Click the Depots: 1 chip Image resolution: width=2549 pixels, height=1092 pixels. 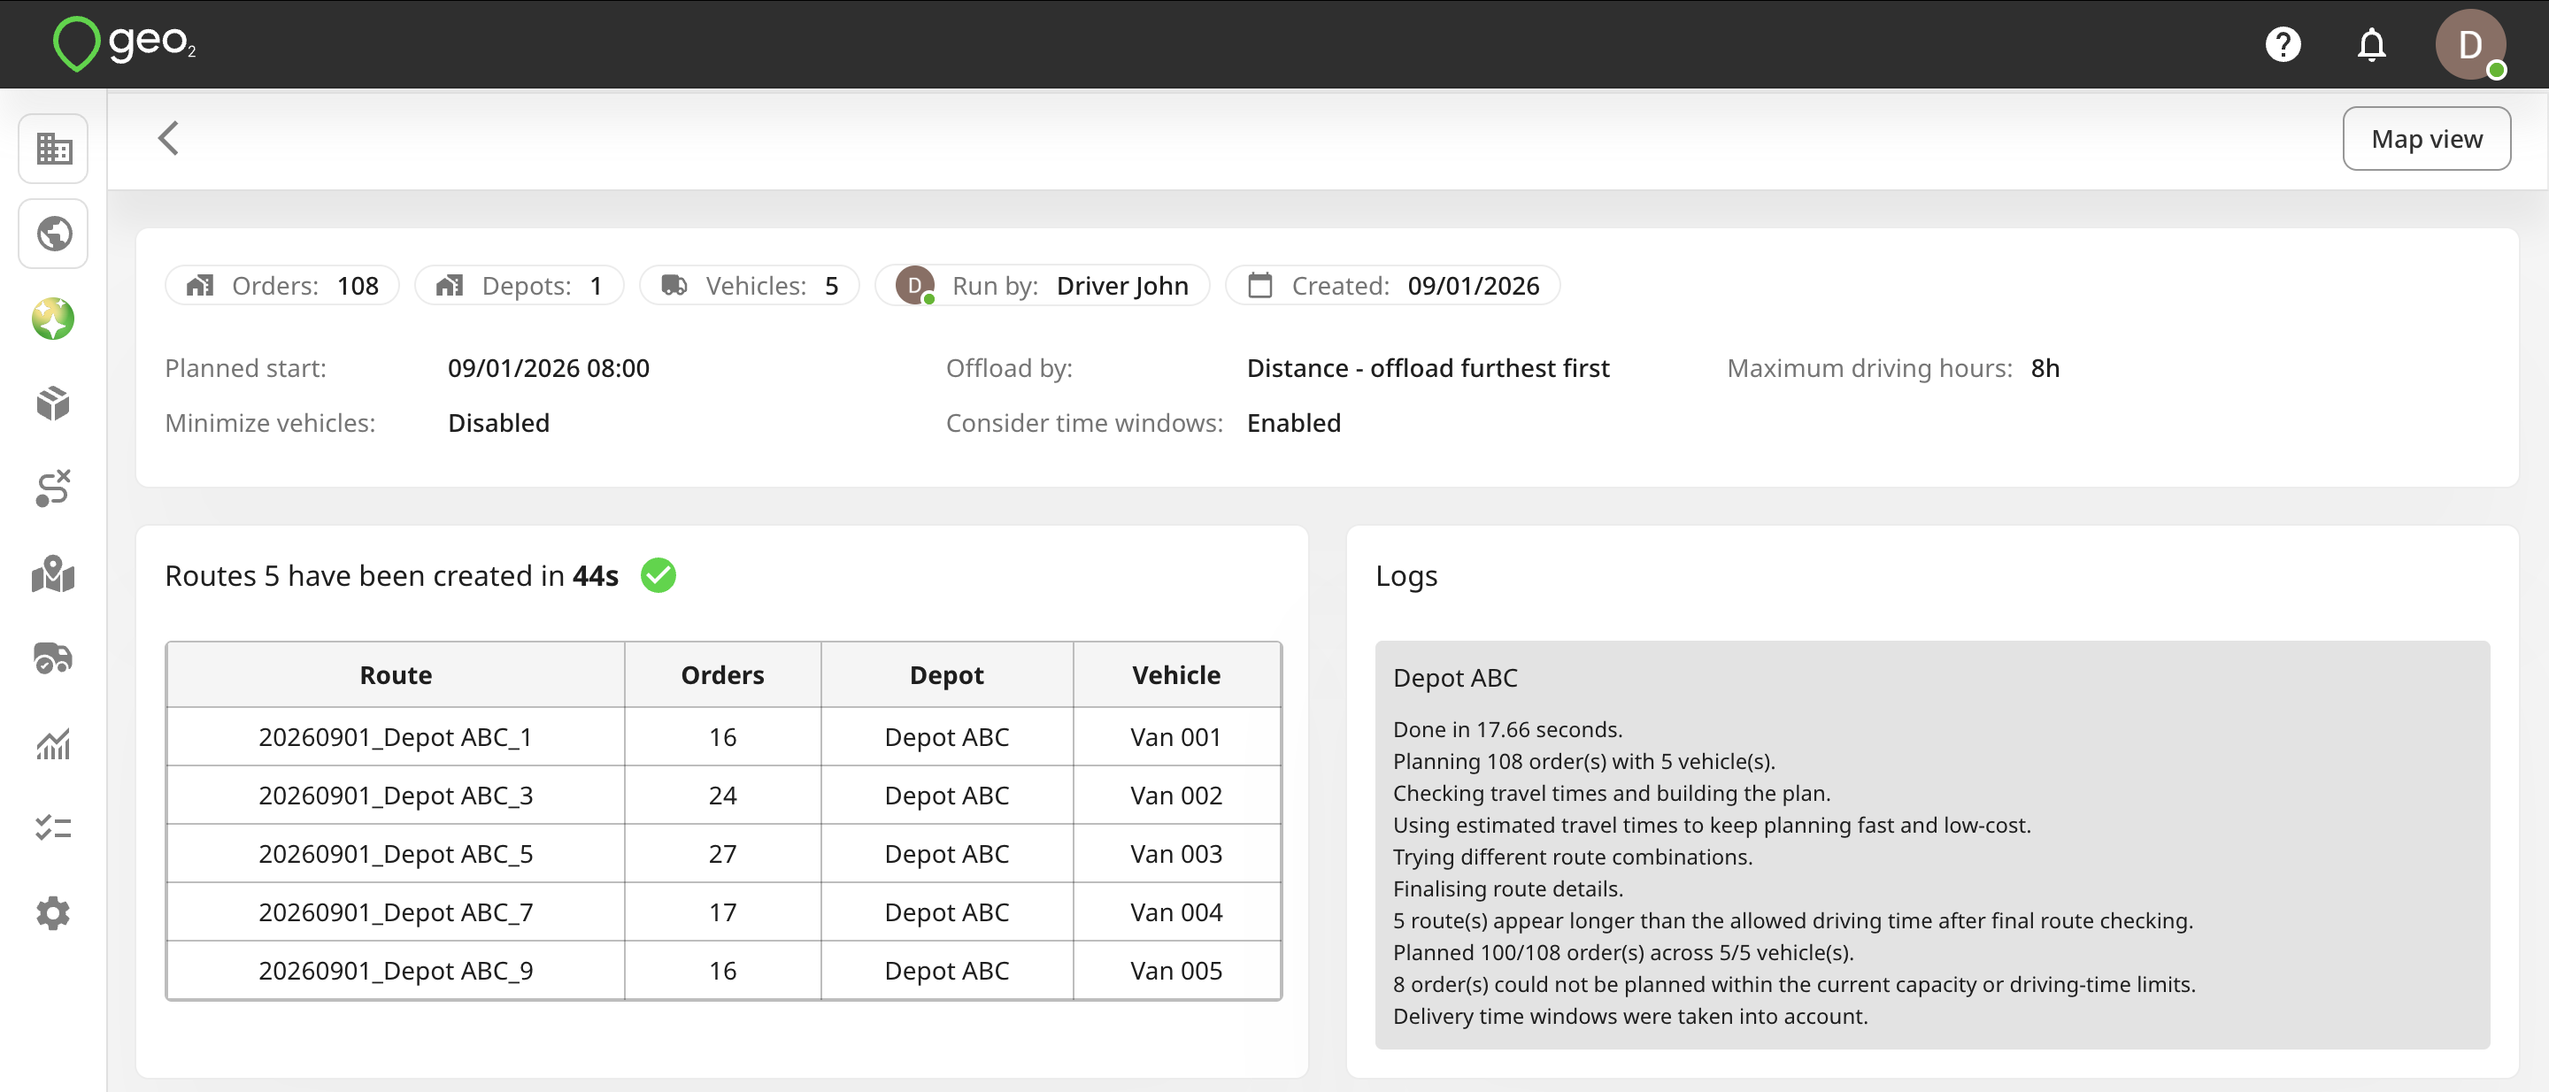click(x=520, y=286)
